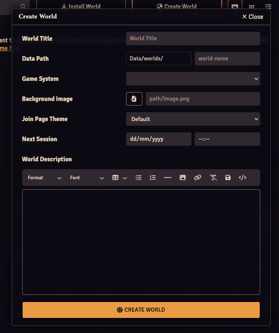
Task: Click the link icon in editor toolbar
Action: (x=198, y=178)
